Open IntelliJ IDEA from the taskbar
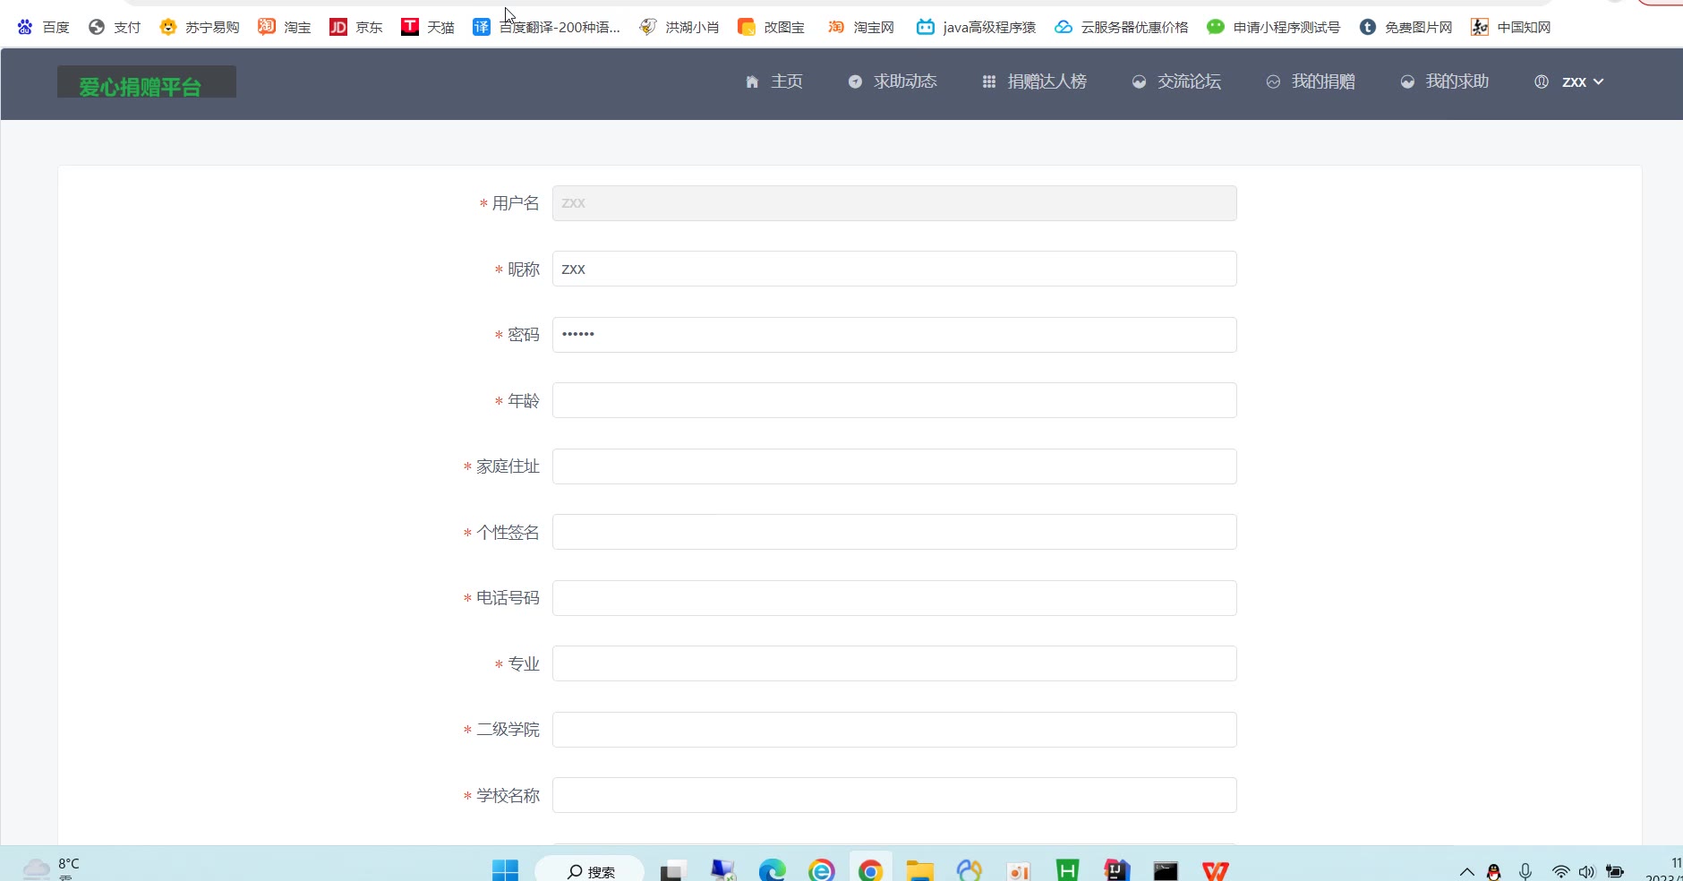Image resolution: width=1683 pixels, height=881 pixels. click(x=1116, y=870)
